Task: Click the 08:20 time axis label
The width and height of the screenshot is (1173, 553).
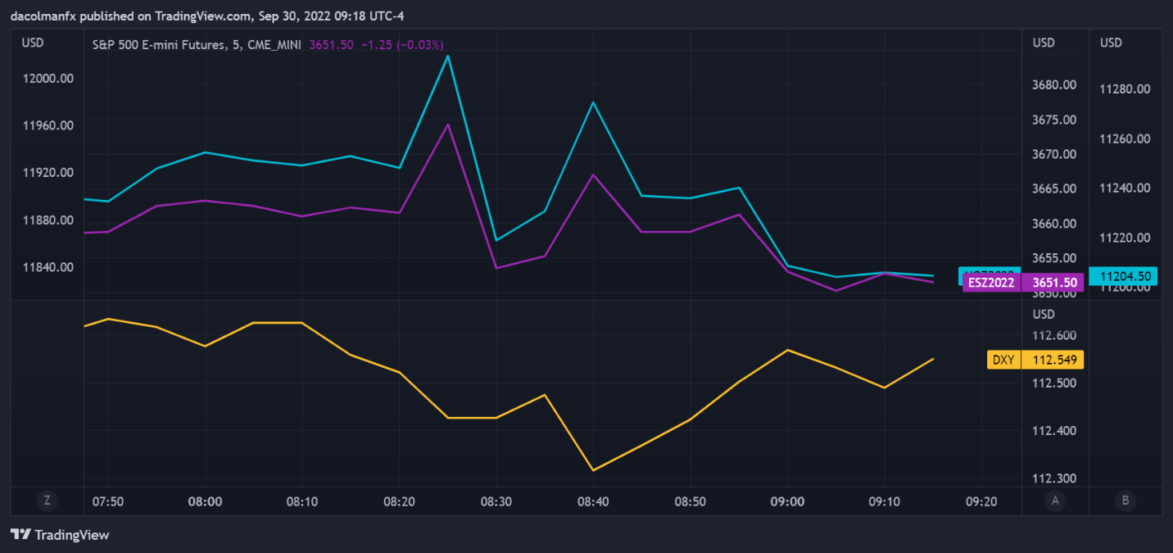Action: (x=399, y=501)
